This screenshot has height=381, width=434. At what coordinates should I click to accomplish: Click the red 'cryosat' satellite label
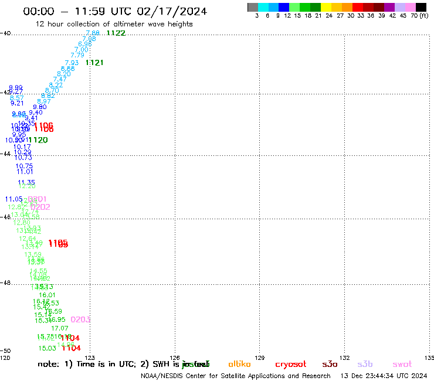(x=291, y=365)
